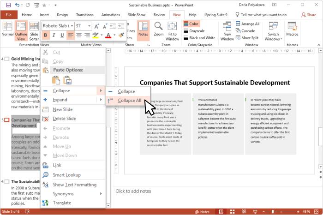The width and height of the screenshot is (323, 215).
Task: Start Slide Show from status bar
Action: (x=255, y=211)
